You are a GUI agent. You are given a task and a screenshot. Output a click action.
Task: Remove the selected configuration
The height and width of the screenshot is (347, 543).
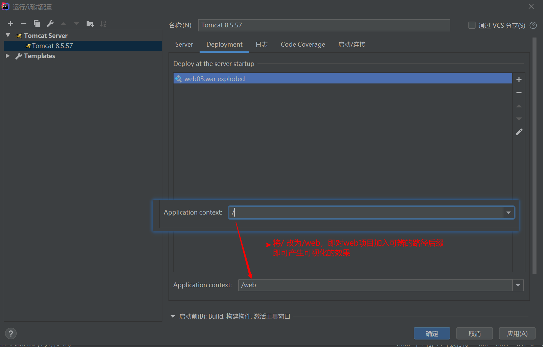[23, 23]
